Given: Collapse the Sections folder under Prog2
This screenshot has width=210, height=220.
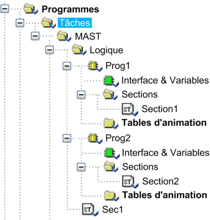Looking at the screenshot, I should tap(81, 167).
